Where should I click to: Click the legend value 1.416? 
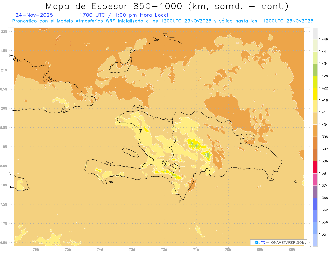324,100
